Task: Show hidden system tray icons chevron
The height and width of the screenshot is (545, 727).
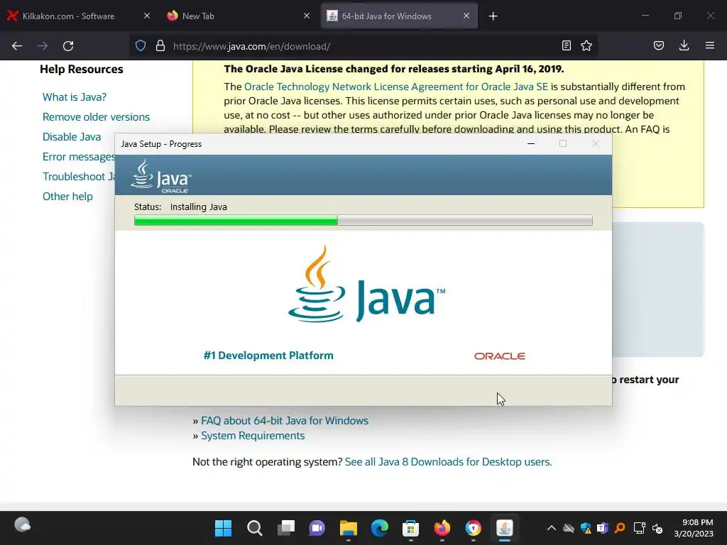Action: tap(551, 528)
